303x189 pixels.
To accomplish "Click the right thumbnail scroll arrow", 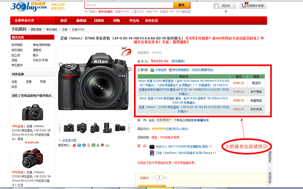I will tap(129, 128).
